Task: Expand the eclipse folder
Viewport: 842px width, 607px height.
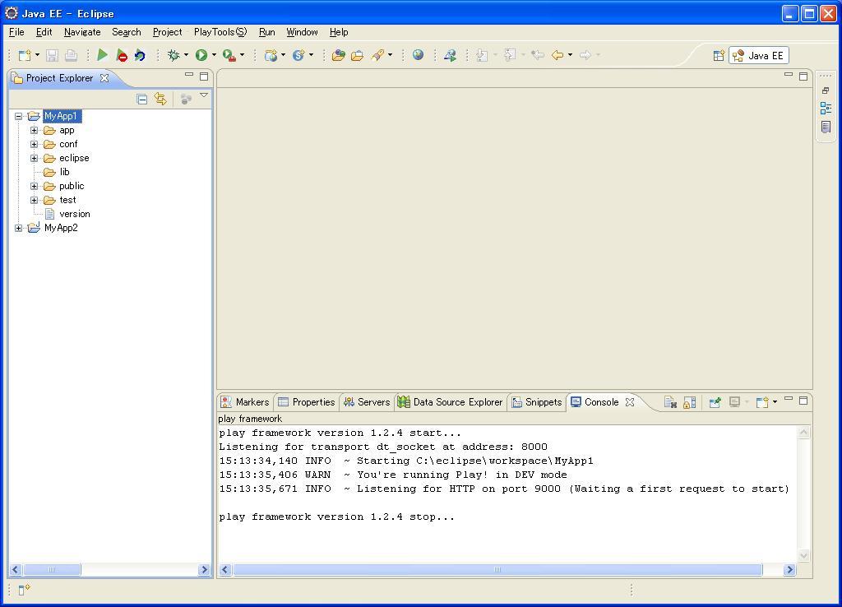Action: point(34,158)
